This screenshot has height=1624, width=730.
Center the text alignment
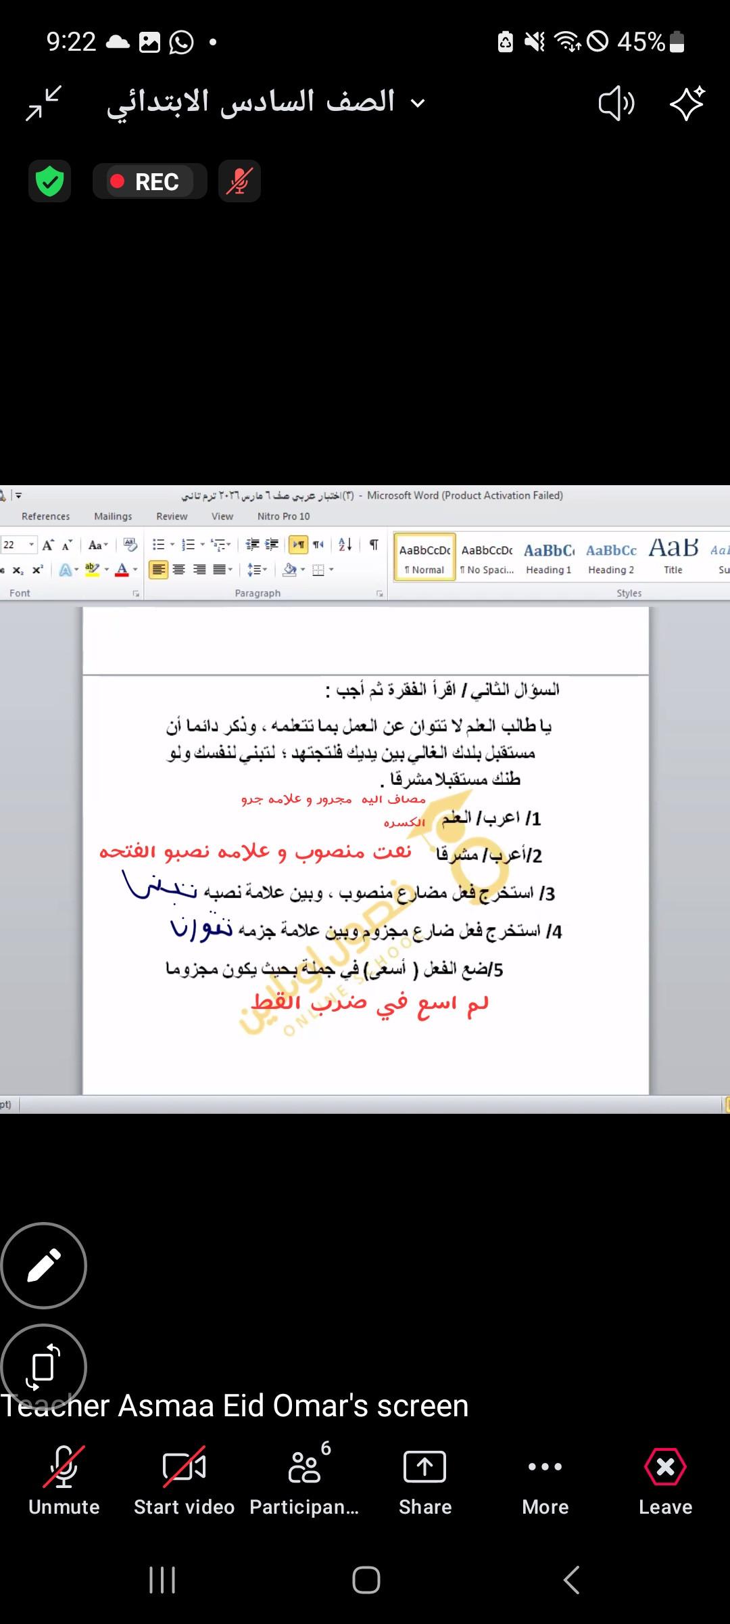179,570
